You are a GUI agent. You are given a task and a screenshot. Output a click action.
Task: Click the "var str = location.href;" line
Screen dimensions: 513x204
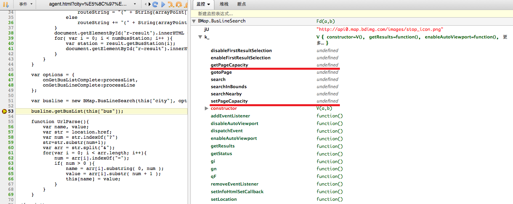(77, 132)
